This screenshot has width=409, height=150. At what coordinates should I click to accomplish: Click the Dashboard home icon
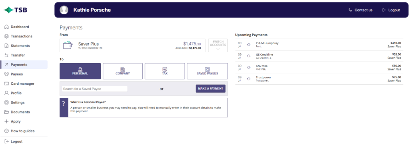click(6, 27)
